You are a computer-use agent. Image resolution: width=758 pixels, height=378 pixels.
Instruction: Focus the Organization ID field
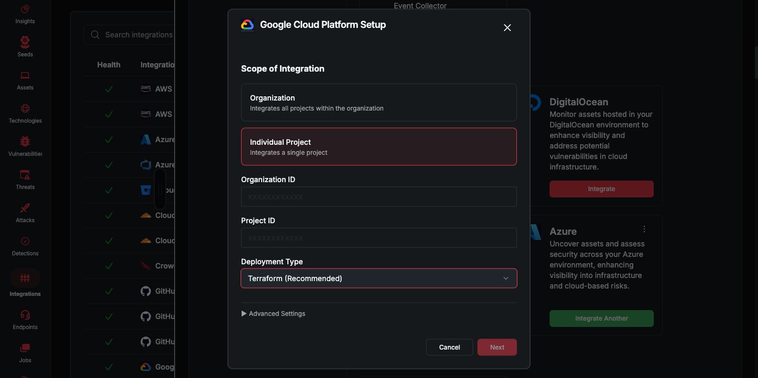click(379, 197)
